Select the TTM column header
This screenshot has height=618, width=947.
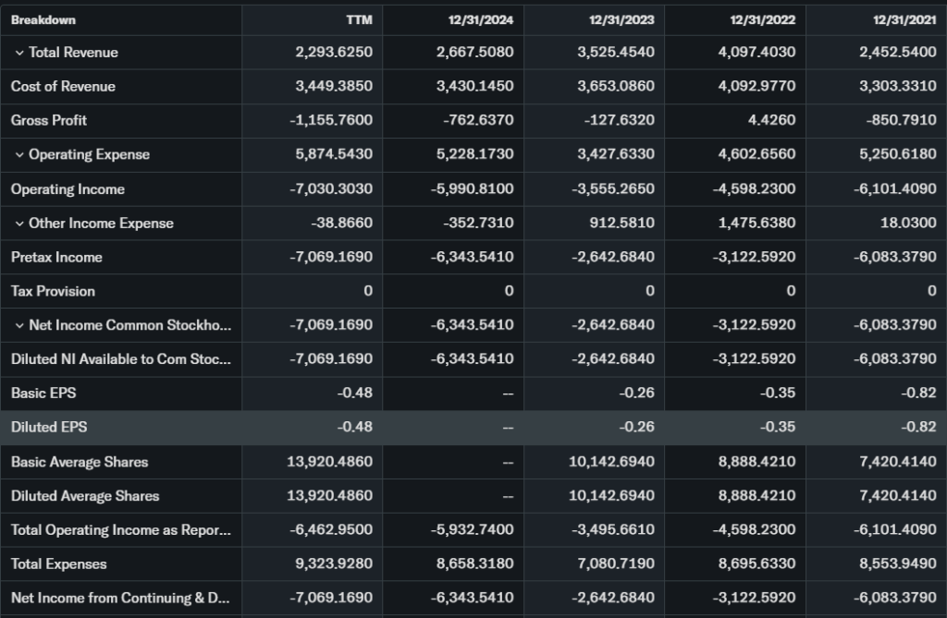(x=360, y=19)
